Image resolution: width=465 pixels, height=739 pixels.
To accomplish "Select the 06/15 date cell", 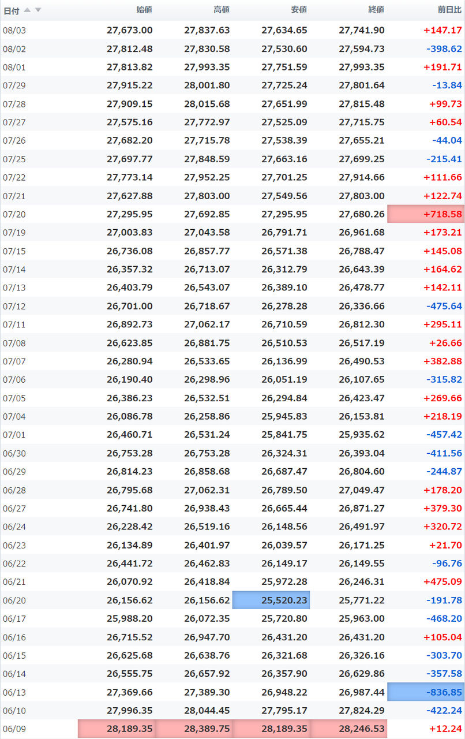I will tap(14, 657).
